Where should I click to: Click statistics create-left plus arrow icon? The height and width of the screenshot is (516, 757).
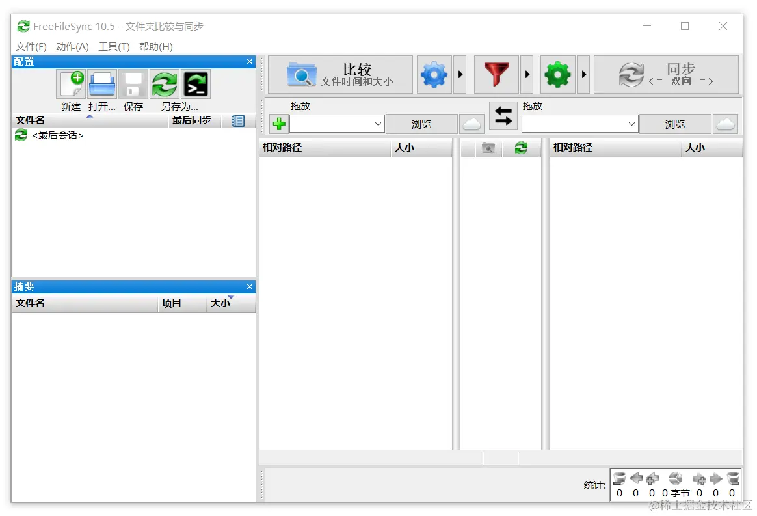pyautogui.click(x=652, y=478)
